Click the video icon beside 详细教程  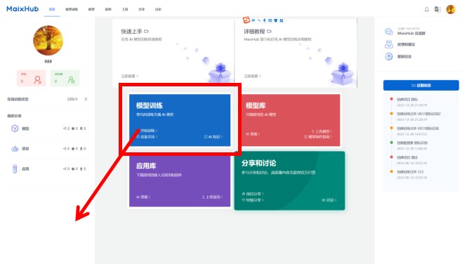click(269, 31)
